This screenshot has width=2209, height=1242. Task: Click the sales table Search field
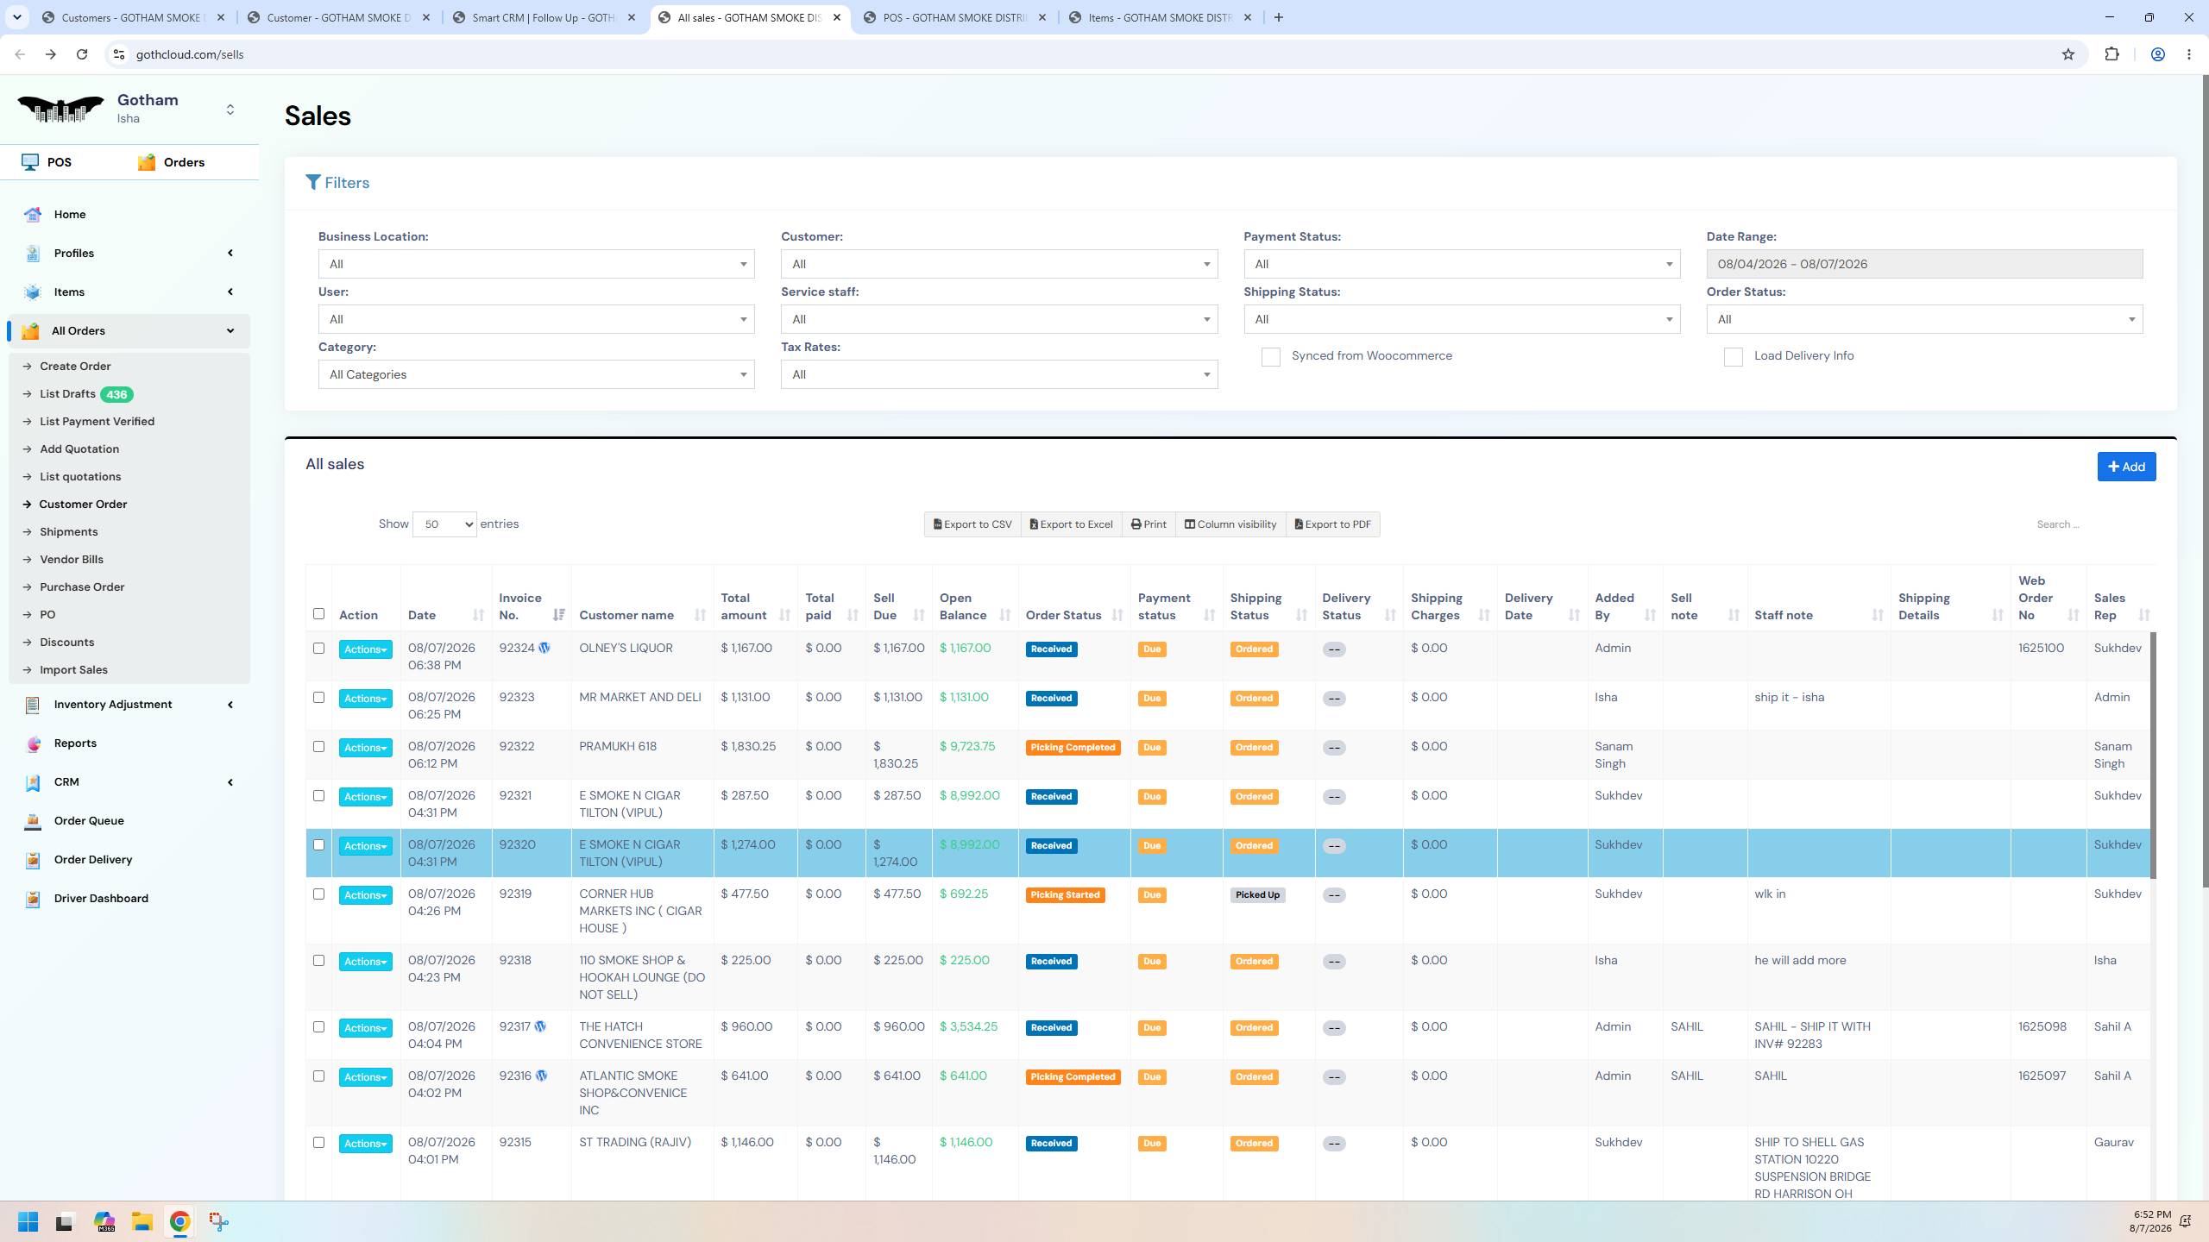tap(2092, 524)
